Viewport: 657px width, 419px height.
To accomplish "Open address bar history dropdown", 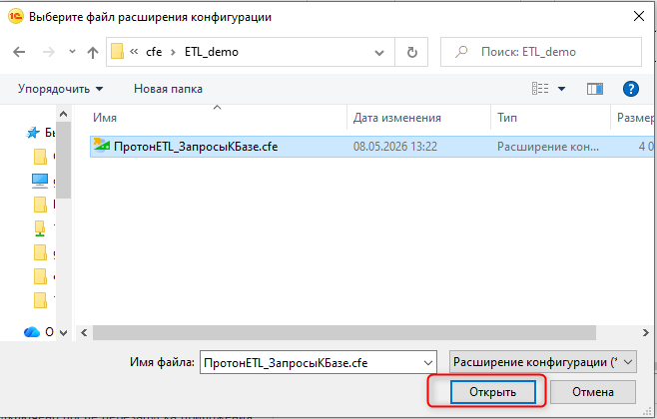I will point(379,52).
